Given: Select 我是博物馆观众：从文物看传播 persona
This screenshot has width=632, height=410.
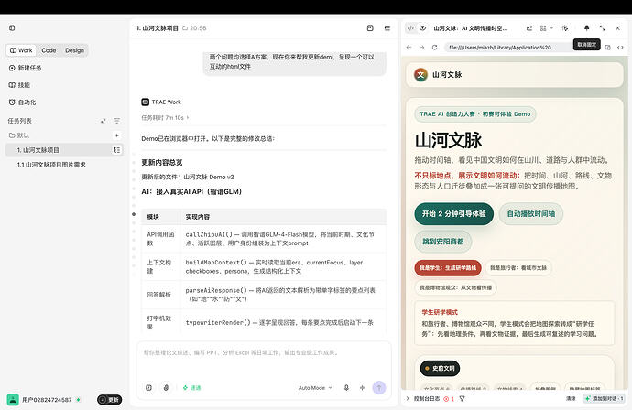Looking at the screenshot, I should pyautogui.click(x=455, y=287).
